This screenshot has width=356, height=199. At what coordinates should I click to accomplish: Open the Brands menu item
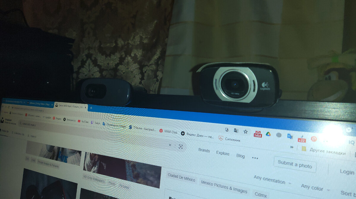pos(204,150)
